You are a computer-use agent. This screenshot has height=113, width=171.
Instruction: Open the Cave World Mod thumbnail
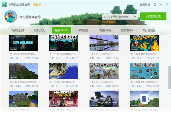point(23,43)
